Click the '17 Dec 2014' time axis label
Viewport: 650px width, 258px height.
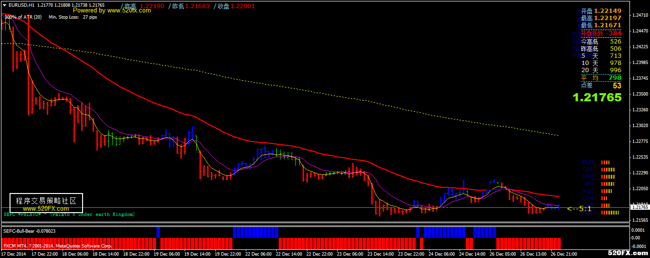coord(13,254)
